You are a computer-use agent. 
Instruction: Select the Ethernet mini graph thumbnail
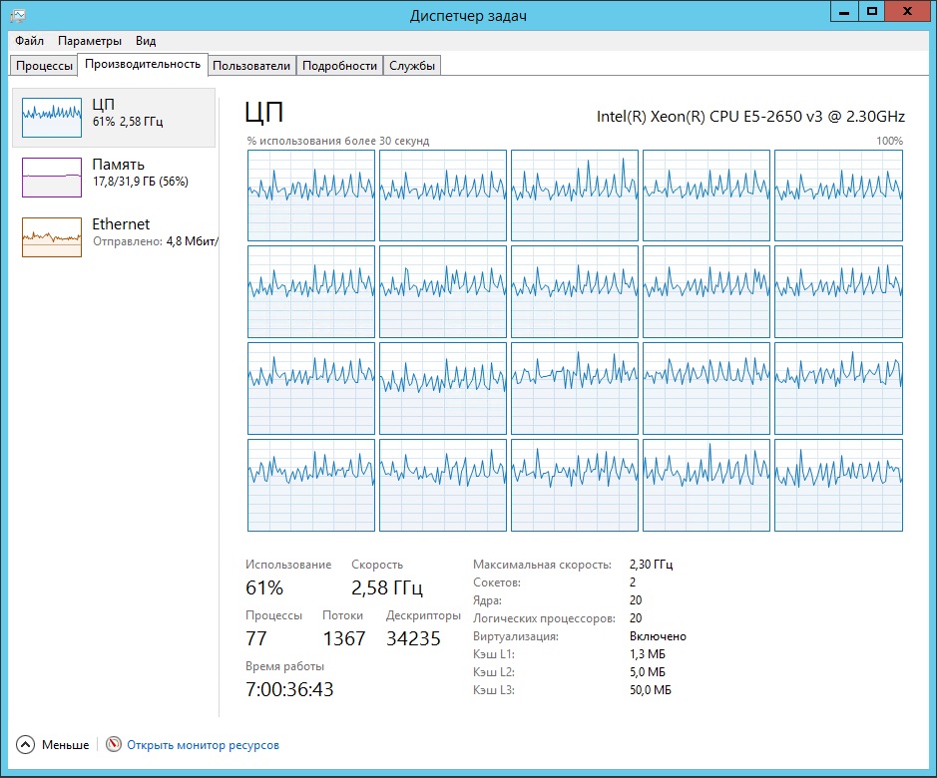52,237
